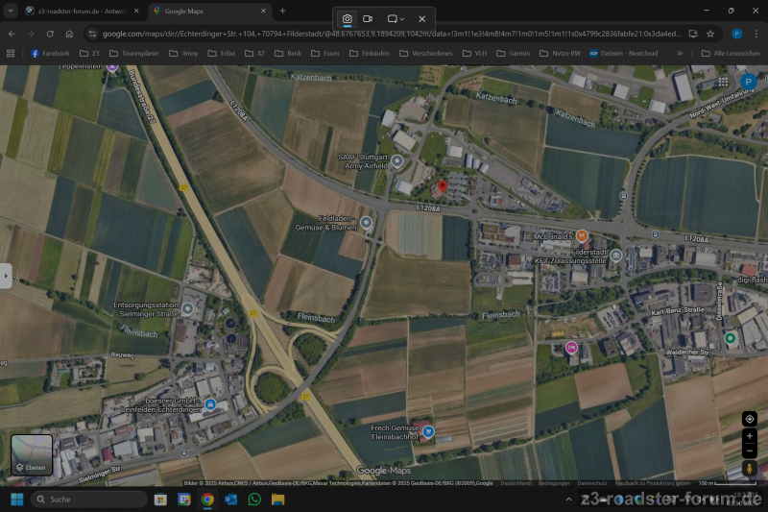Open the snip shape dropdown
Viewport: 768px width, 512px height.
[x=396, y=19]
